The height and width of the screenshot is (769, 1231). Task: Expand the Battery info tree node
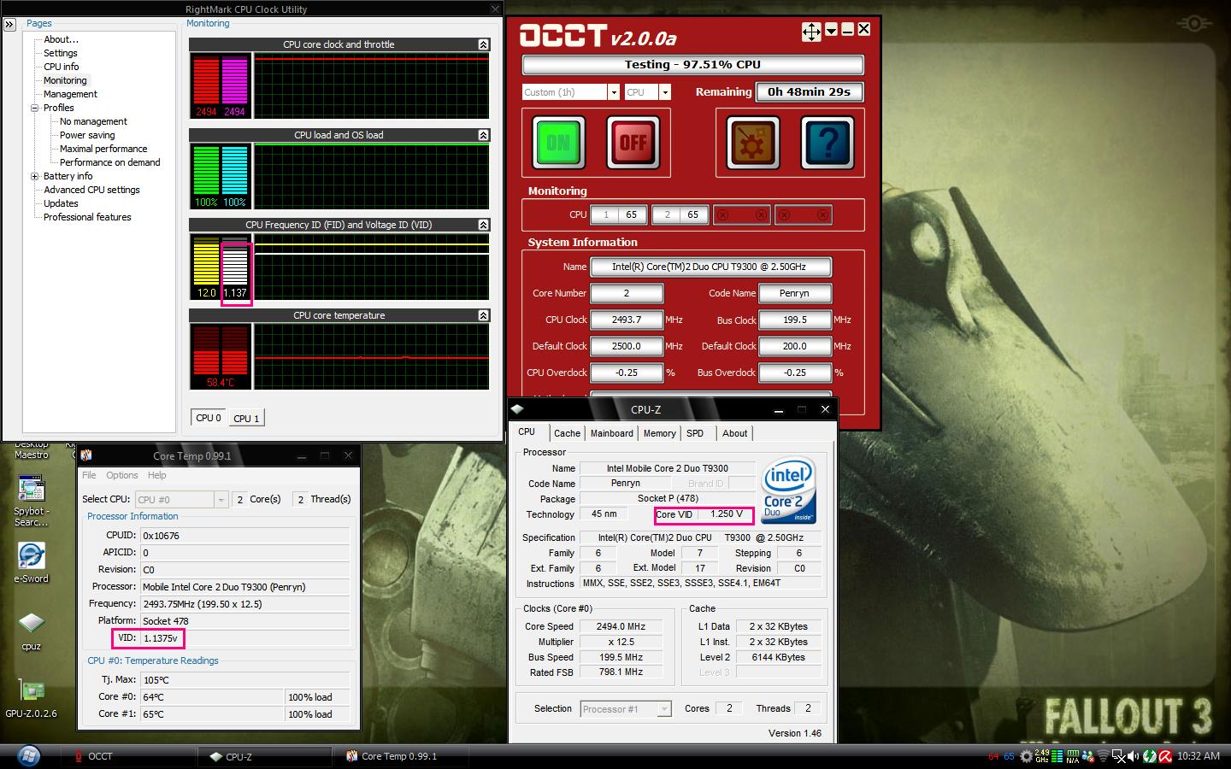click(x=35, y=176)
